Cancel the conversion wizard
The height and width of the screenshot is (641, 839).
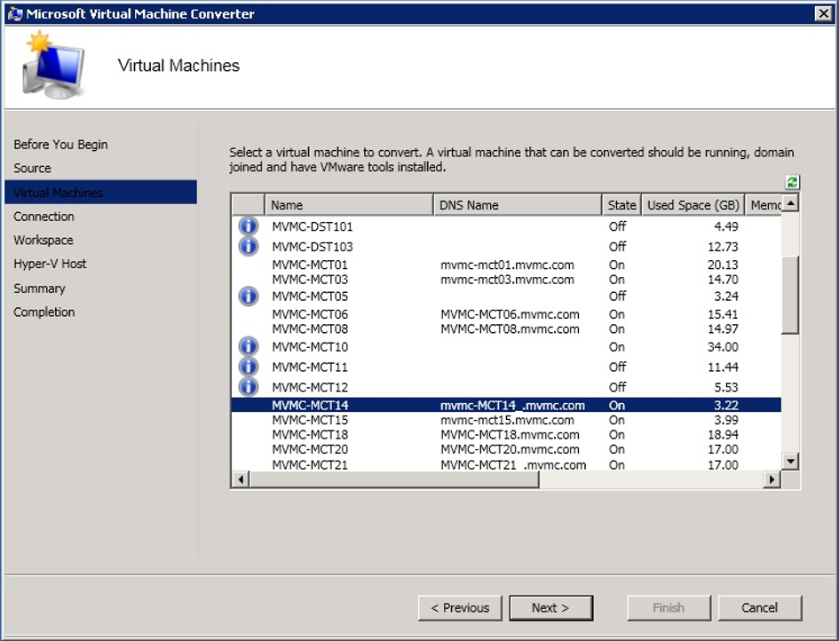click(759, 608)
